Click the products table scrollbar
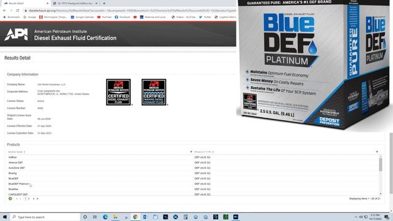 pyautogui.click(x=381, y=165)
